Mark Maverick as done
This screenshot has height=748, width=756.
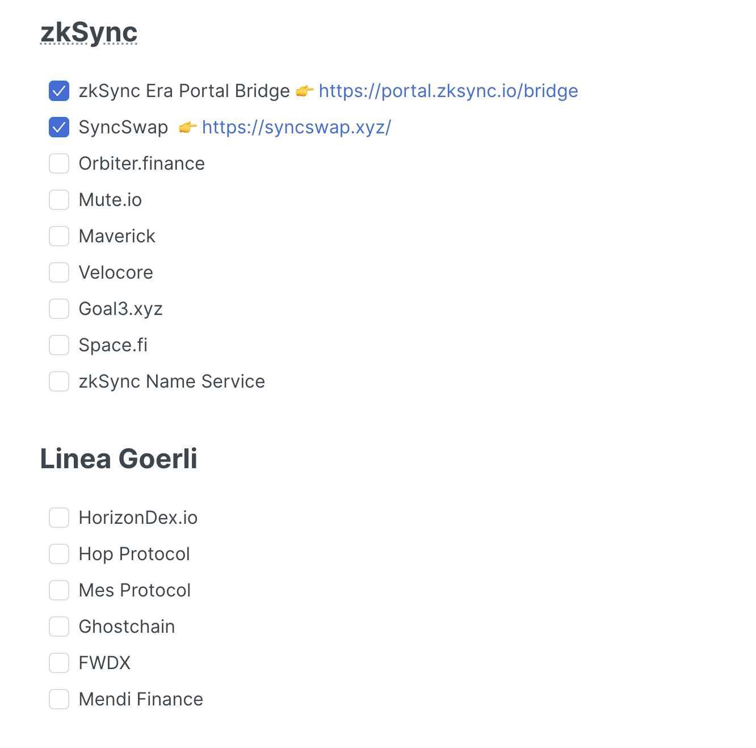click(59, 236)
